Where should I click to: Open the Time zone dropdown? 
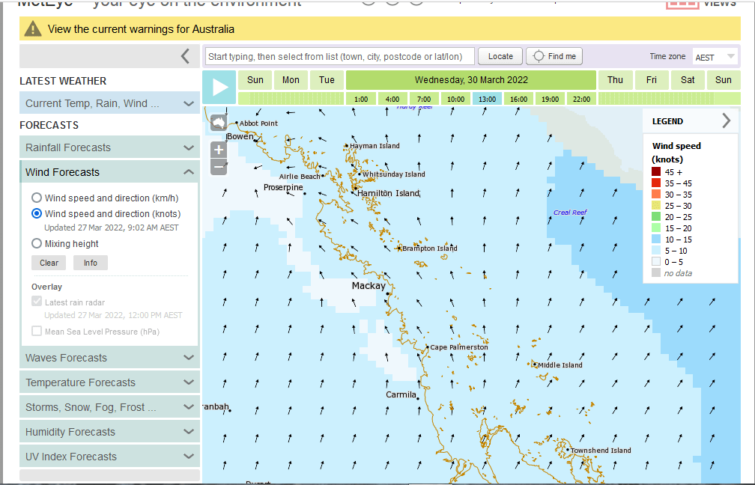715,57
